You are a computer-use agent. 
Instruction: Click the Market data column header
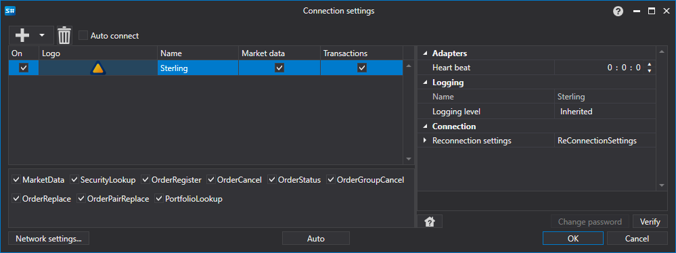click(x=279, y=53)
